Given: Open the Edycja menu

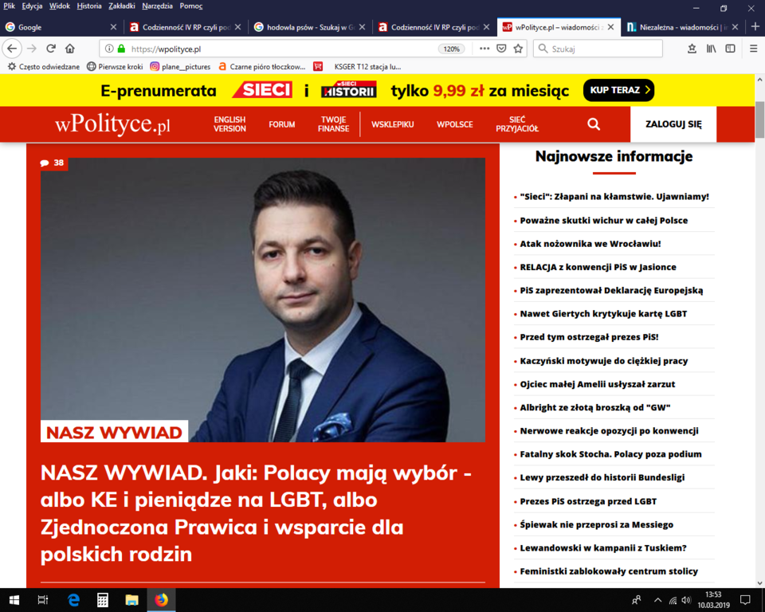Looking at the screenshot, I should point(32,6).
